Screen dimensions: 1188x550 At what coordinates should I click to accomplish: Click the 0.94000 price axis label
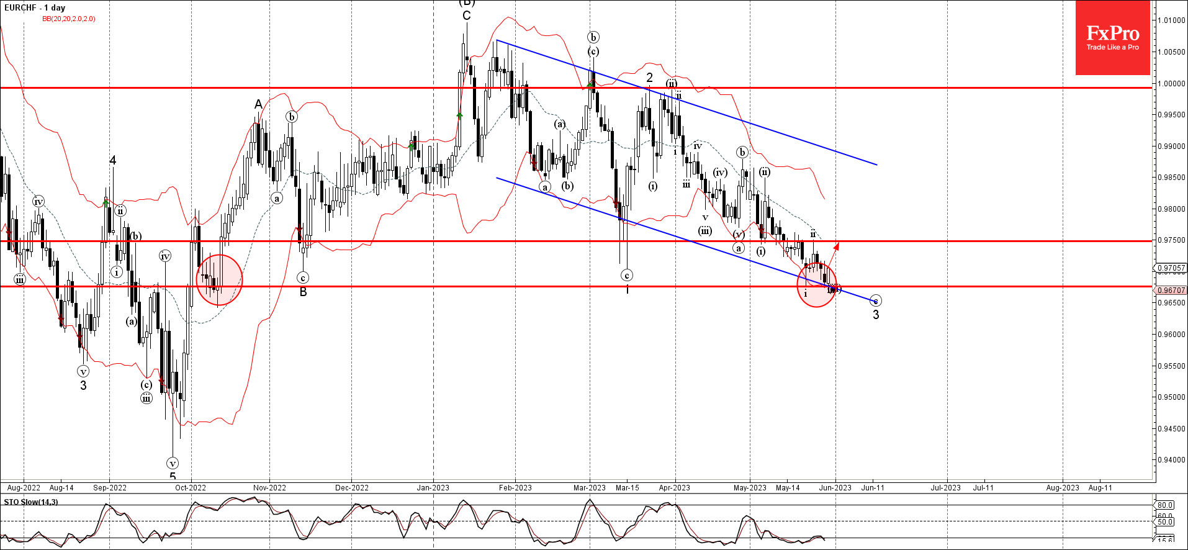click(1171, 461)
